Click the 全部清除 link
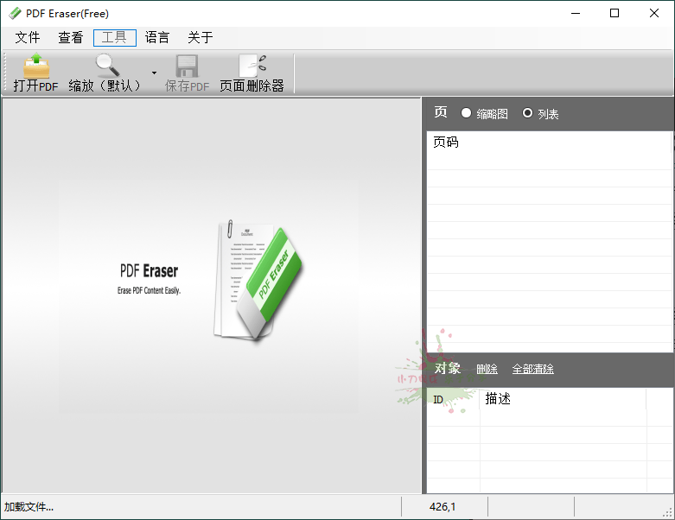Screen dimensions: 675x520 [532, 369]
